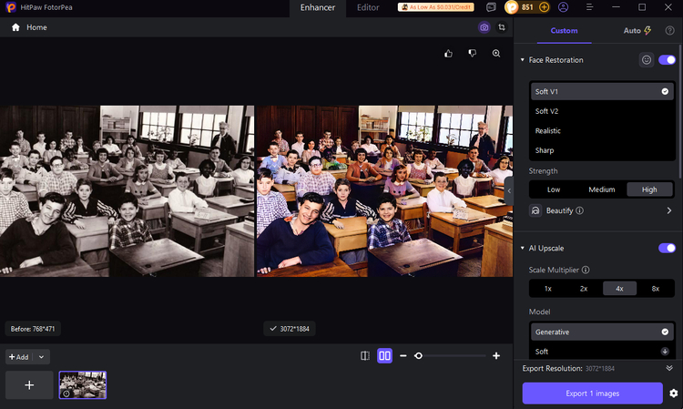Collapse the Face Restoration section

[523, 60]
